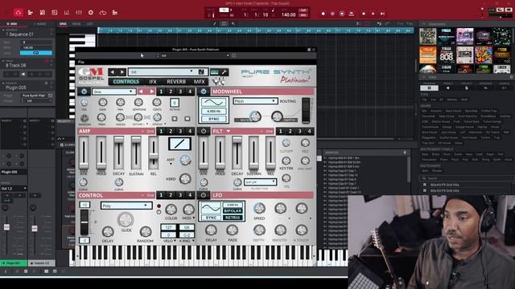Adjust the modwheel DEPTH knob

coord(277,116)
